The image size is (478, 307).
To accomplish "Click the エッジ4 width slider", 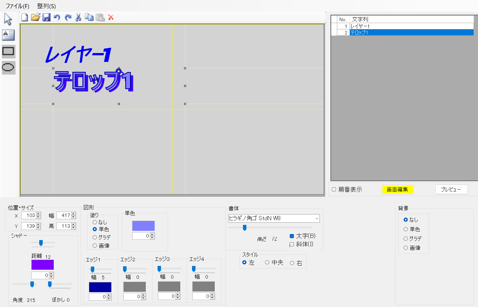I will (x=204, y=269).
